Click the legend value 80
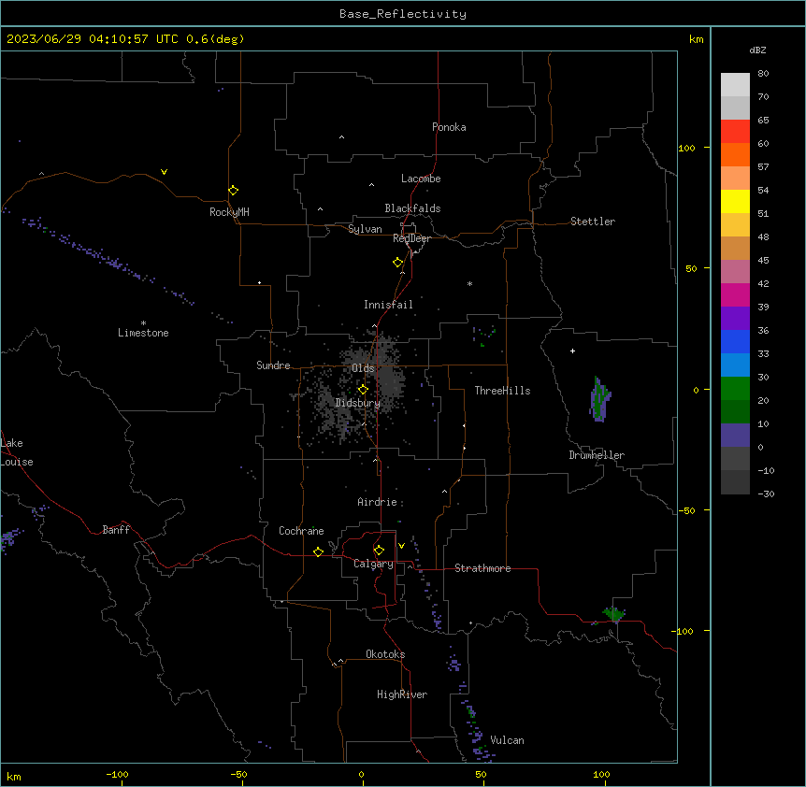The width and height of the screenshot is (806, 787). click(763, 74)
